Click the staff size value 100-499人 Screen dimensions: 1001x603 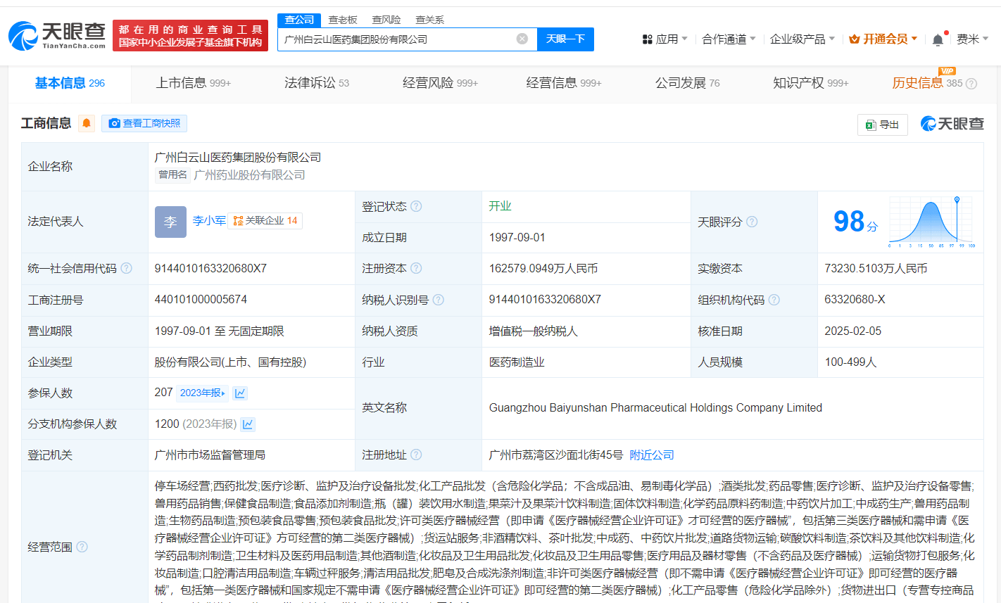[850, 362]
